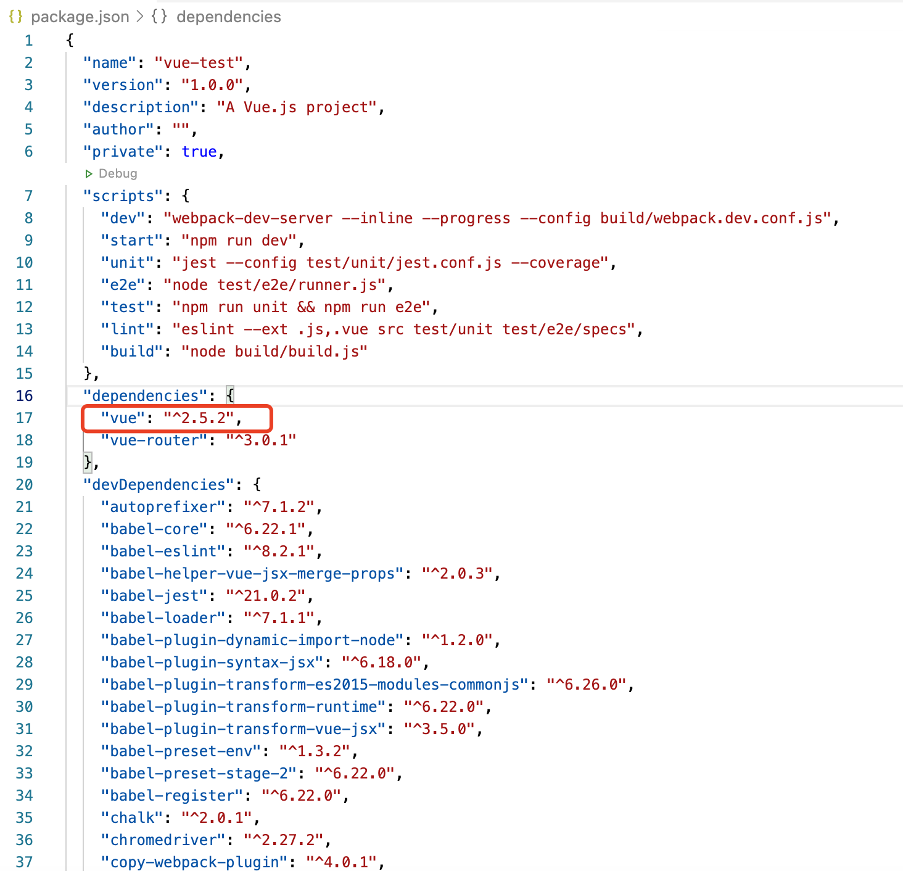Click the "babel-preset-env" key

(181, 751)
